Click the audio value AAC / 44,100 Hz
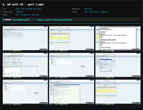Screen dimensions: 143x110 pos(27,15)
